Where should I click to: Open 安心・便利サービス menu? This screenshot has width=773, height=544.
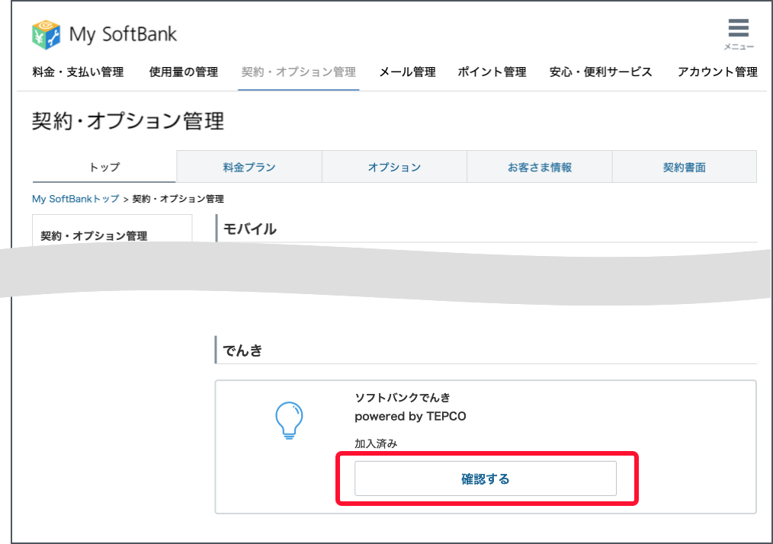[601, 72]
